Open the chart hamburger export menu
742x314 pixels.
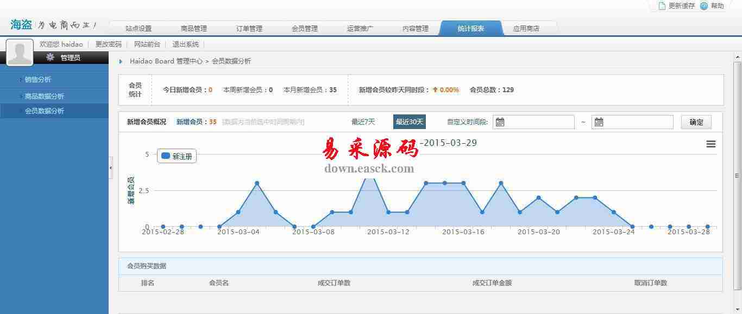pos(710,144)
